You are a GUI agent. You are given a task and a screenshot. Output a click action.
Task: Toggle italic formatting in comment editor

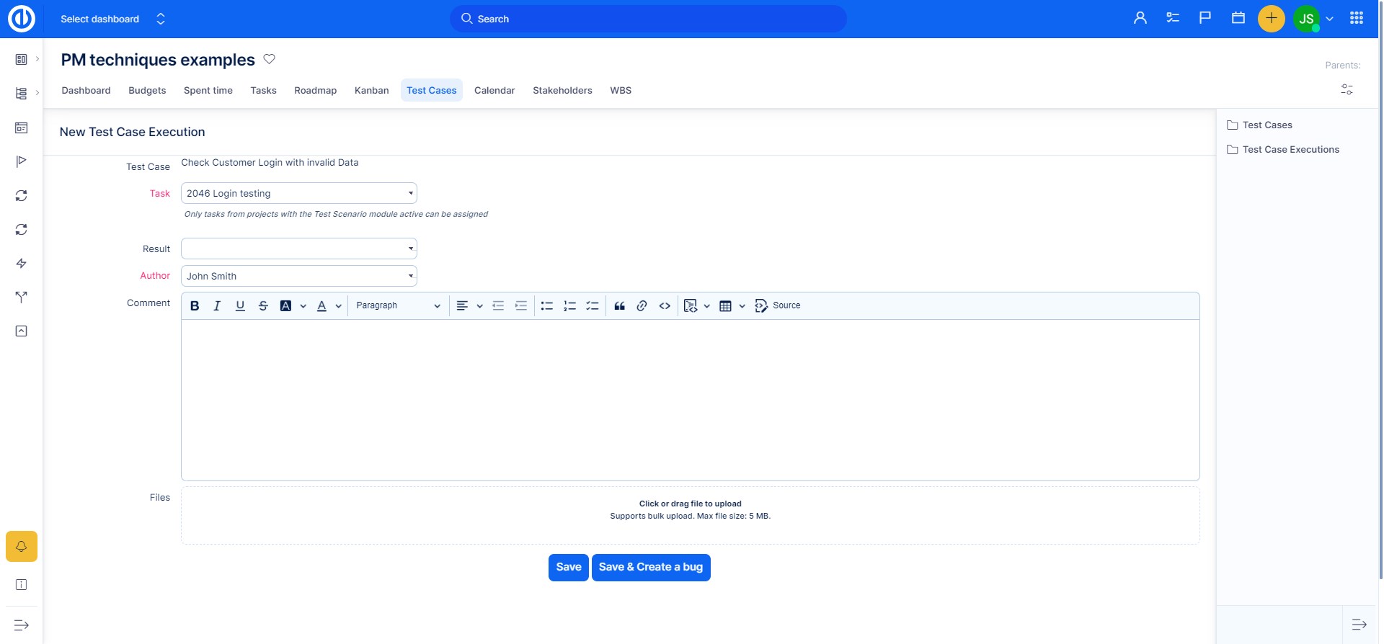pos(217,306)
